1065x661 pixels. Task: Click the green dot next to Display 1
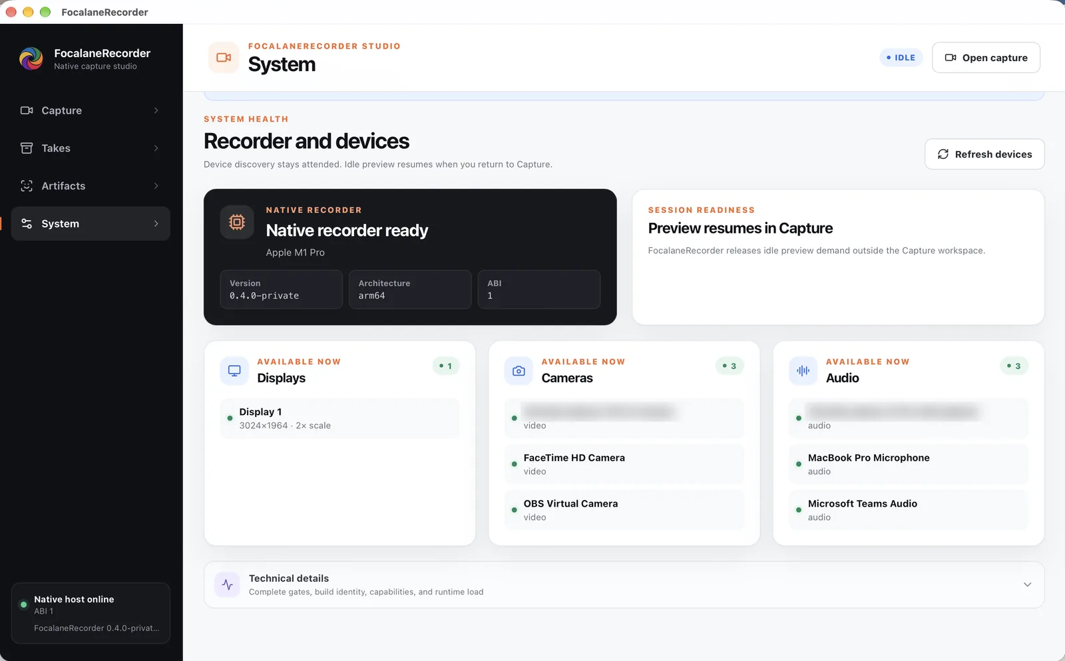tap(230, 418)
